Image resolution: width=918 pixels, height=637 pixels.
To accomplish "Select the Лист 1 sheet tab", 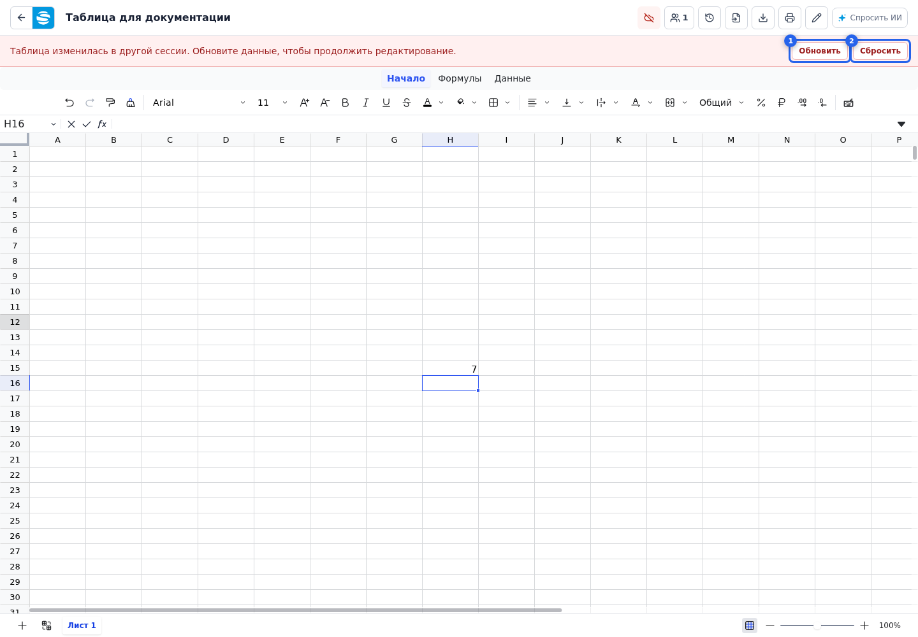I will pos(82,626).
